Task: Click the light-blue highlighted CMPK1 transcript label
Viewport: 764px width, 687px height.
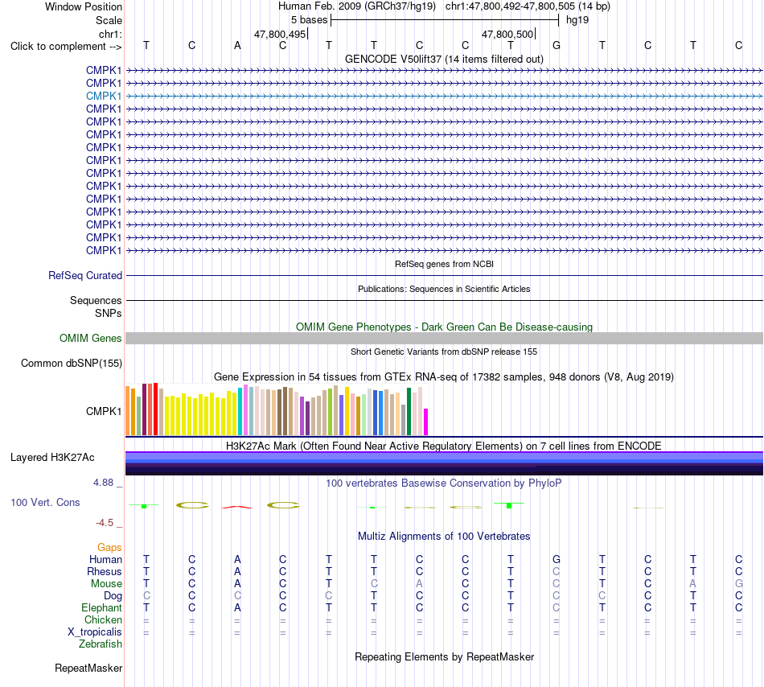Action: (x=103, y=96)
